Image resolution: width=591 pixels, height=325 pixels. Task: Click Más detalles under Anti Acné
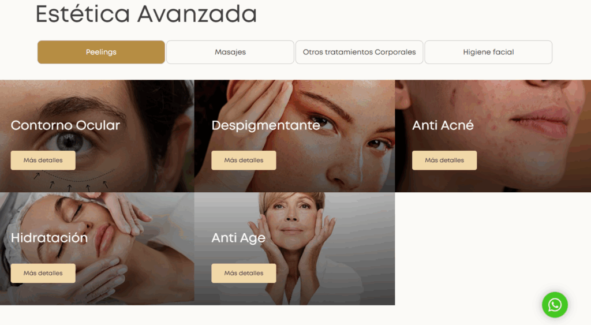click(444, 160)
